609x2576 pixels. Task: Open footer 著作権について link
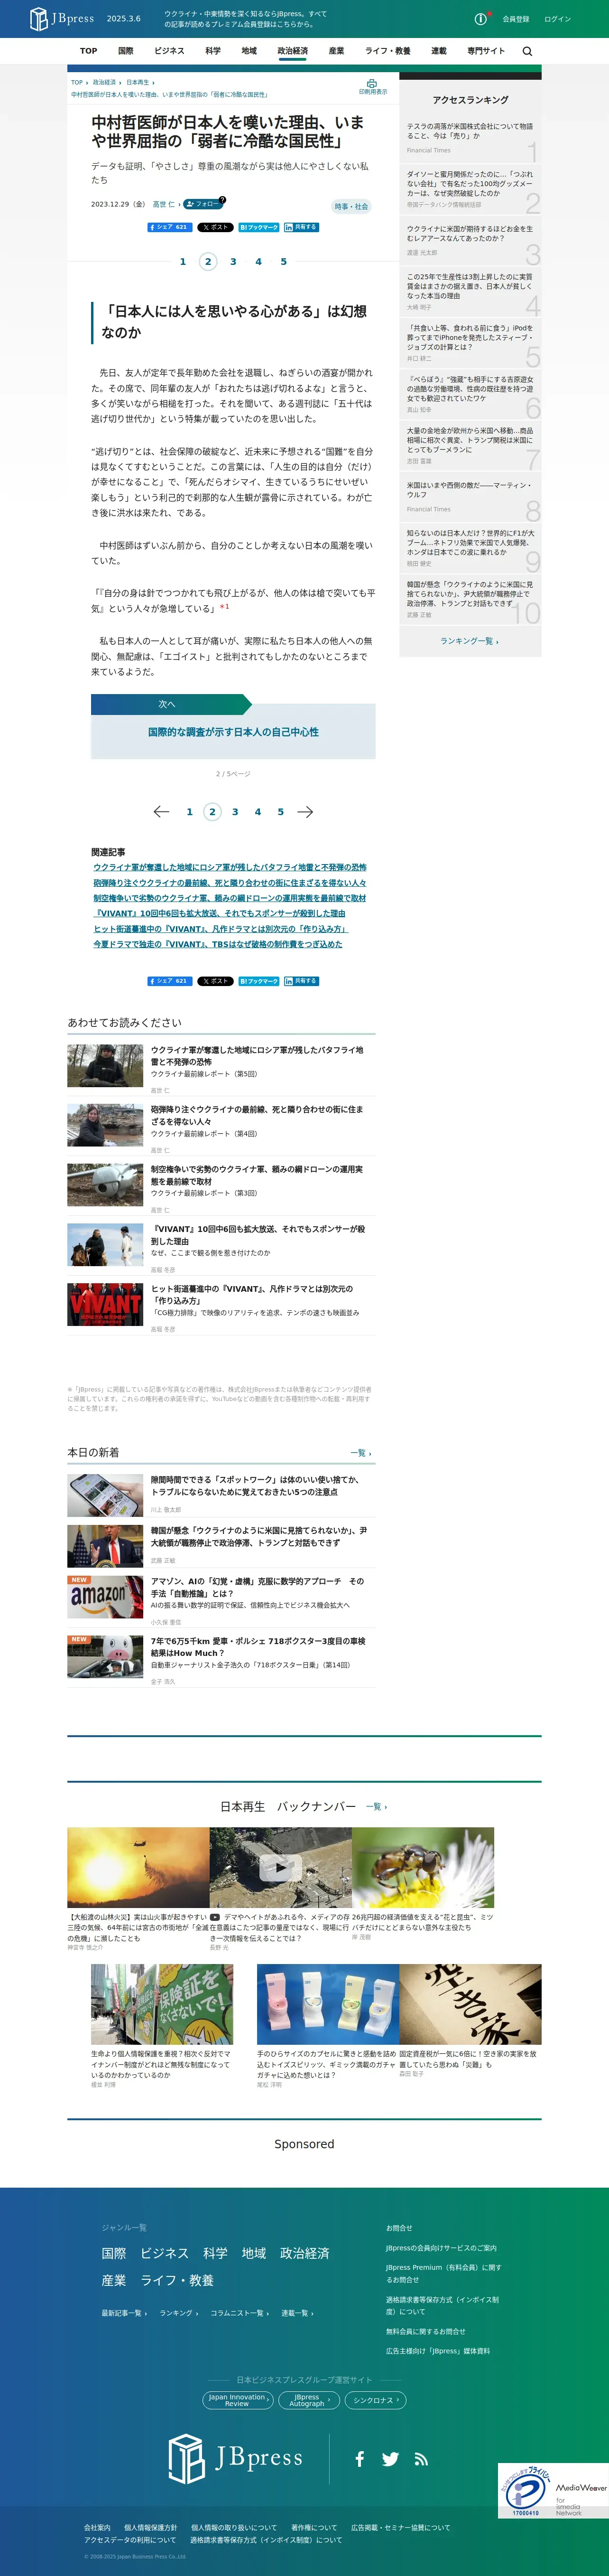pos(314,2527)
